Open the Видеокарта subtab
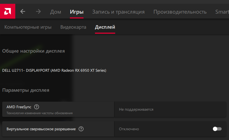 tap(73, 27)
